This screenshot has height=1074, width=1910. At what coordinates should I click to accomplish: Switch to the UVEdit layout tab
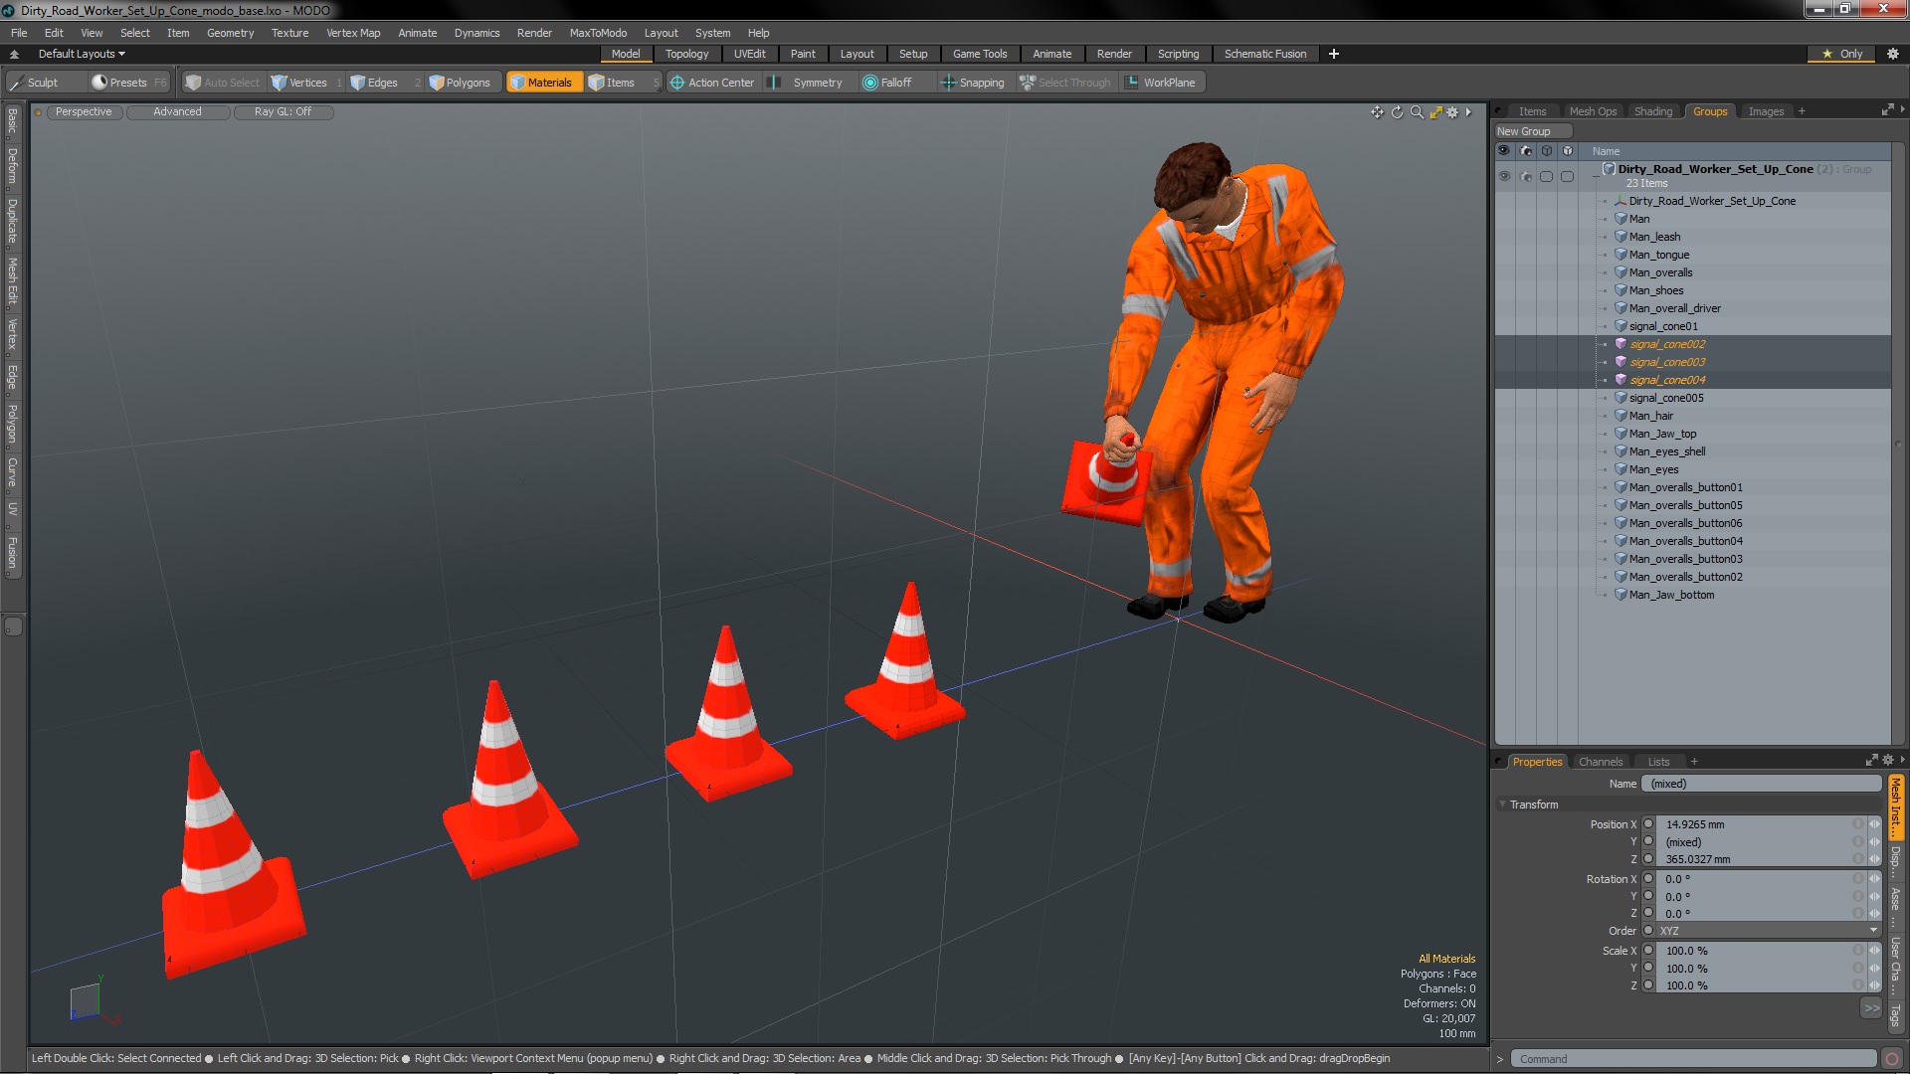(749, 54)
